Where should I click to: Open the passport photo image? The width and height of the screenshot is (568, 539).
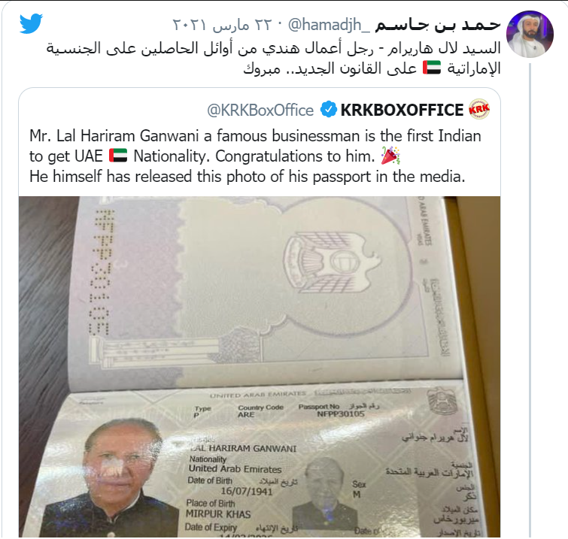260,367
